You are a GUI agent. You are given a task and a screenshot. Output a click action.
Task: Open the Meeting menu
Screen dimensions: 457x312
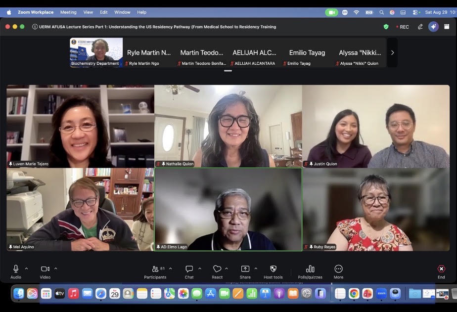(x=68, y=12)
